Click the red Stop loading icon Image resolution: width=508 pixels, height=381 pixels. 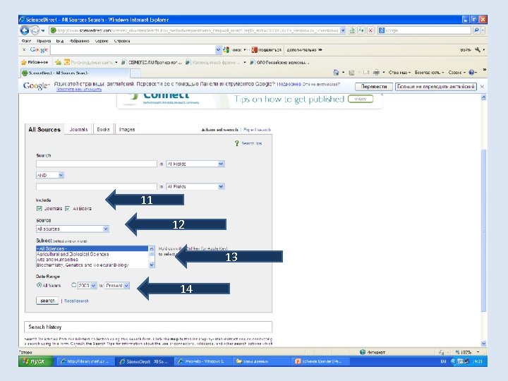(x=371, y=30)
